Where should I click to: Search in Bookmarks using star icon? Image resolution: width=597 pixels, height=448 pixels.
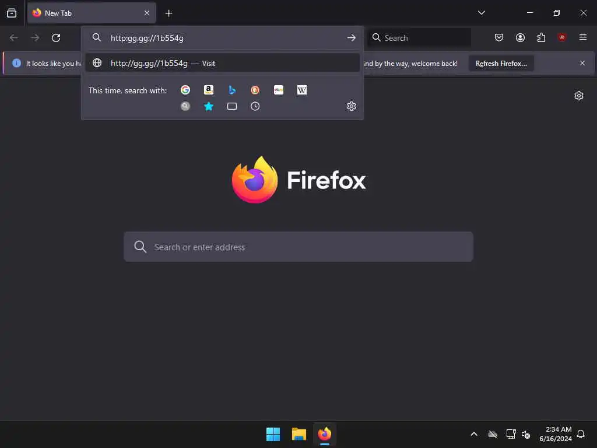209,106
